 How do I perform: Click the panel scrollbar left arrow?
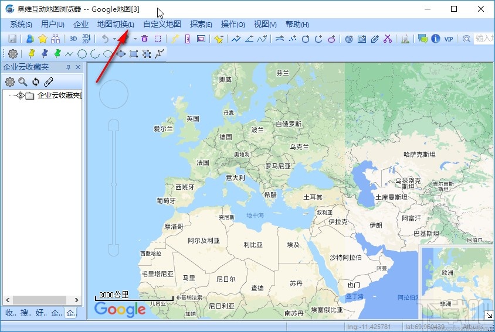[8, 300]
